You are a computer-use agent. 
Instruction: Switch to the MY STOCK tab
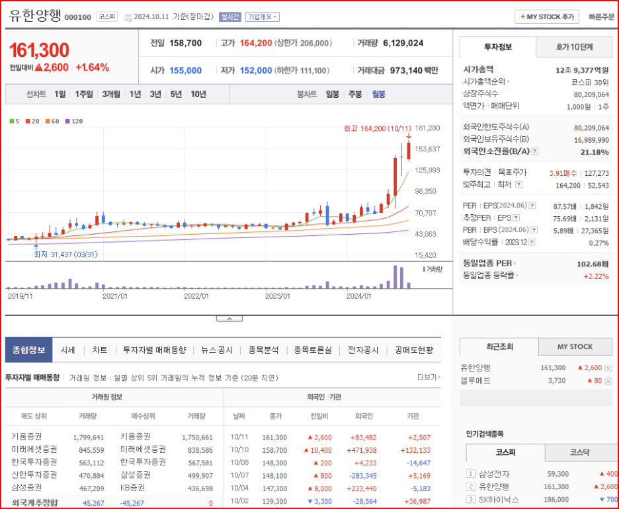(x=575, y=346)
